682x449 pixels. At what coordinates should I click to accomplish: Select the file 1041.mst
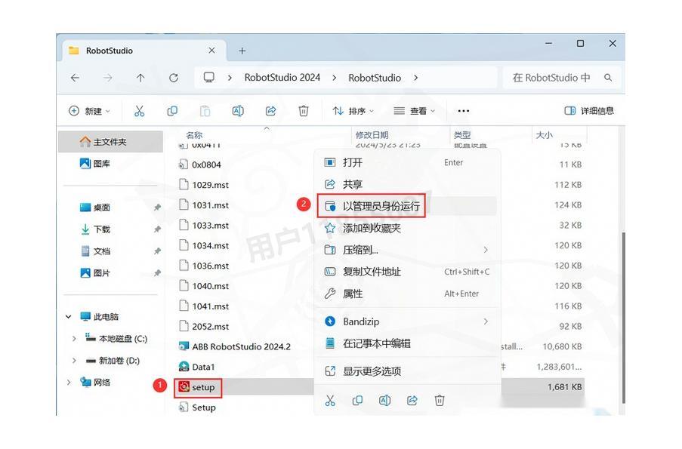coord(205,306)
